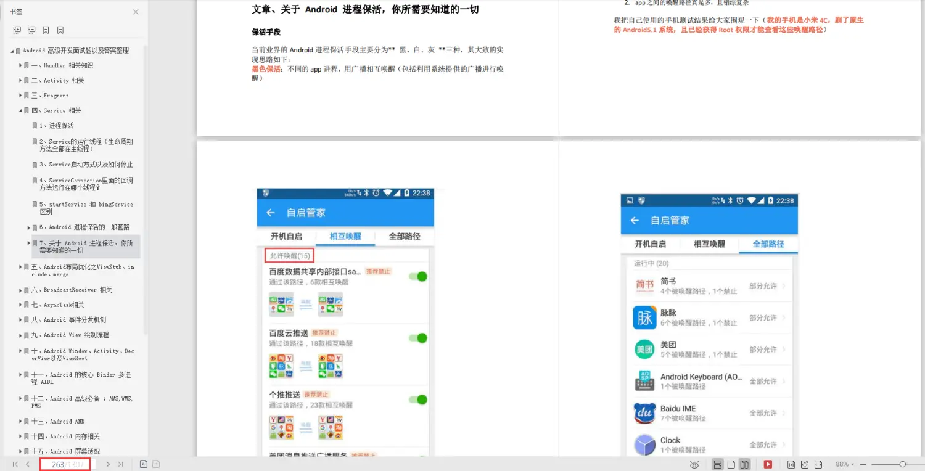Open bookmark 十三、Android ANR
Screen dimensions: 925x471
(58, 422)
